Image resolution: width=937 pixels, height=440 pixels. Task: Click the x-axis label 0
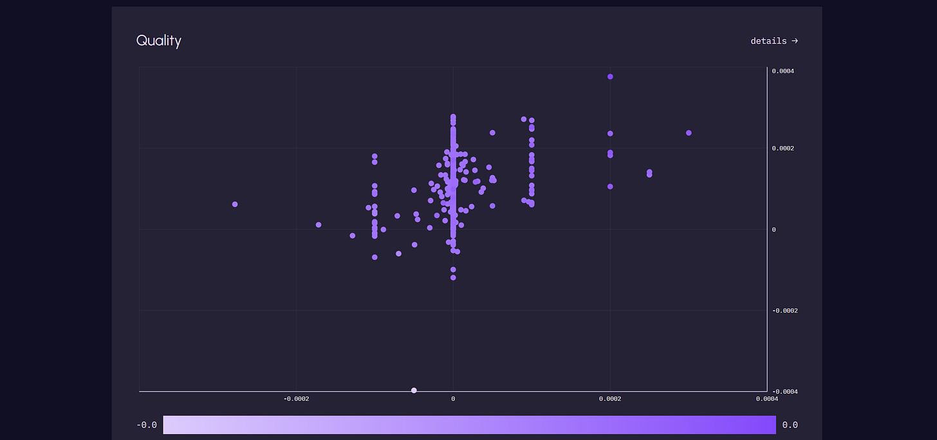453,399
